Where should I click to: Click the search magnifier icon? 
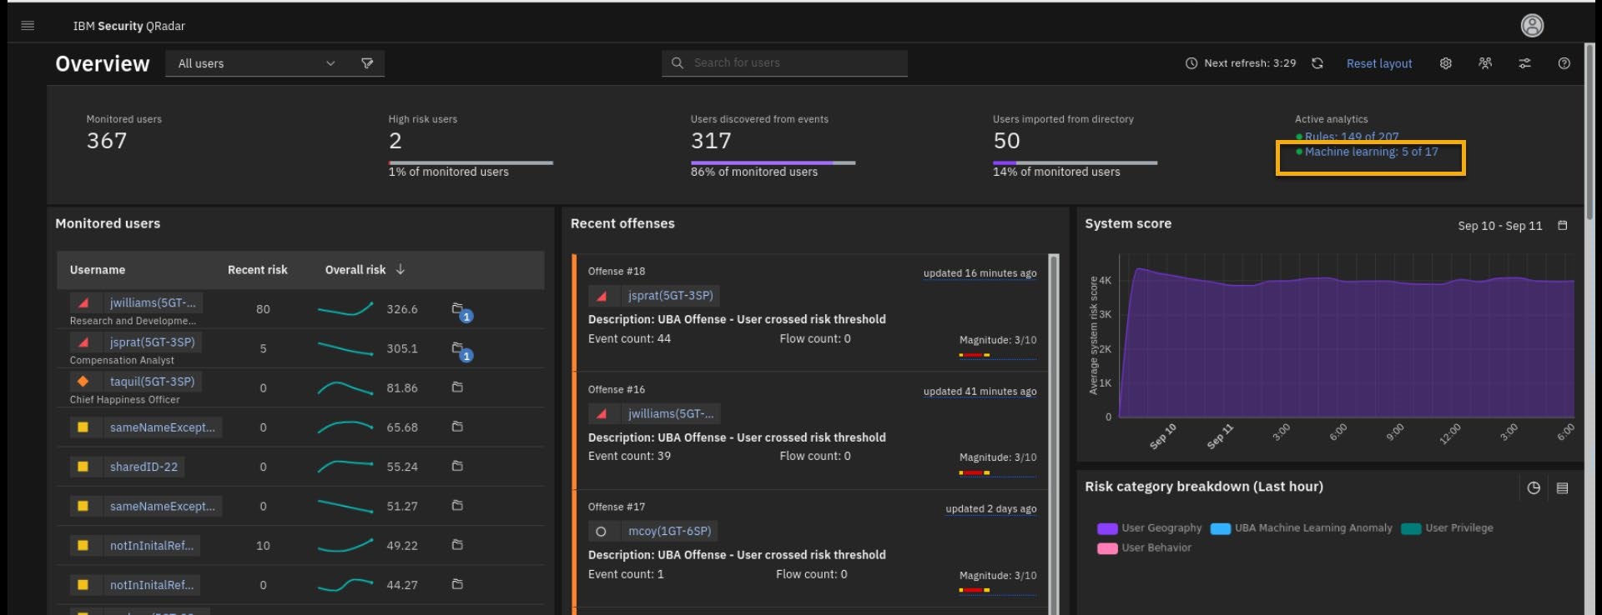click(678, 63)
